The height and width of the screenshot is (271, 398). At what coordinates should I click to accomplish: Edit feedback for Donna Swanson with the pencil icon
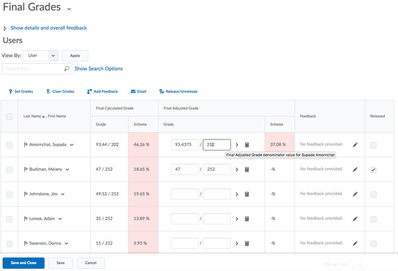pyautogui.click(x=355, y=243)
